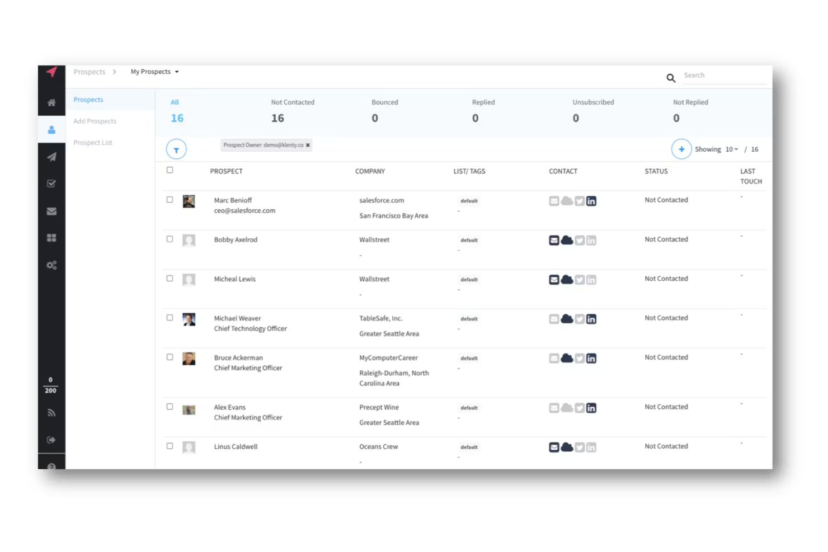Click the blue plus button to add prospects

tap(681, 149)
